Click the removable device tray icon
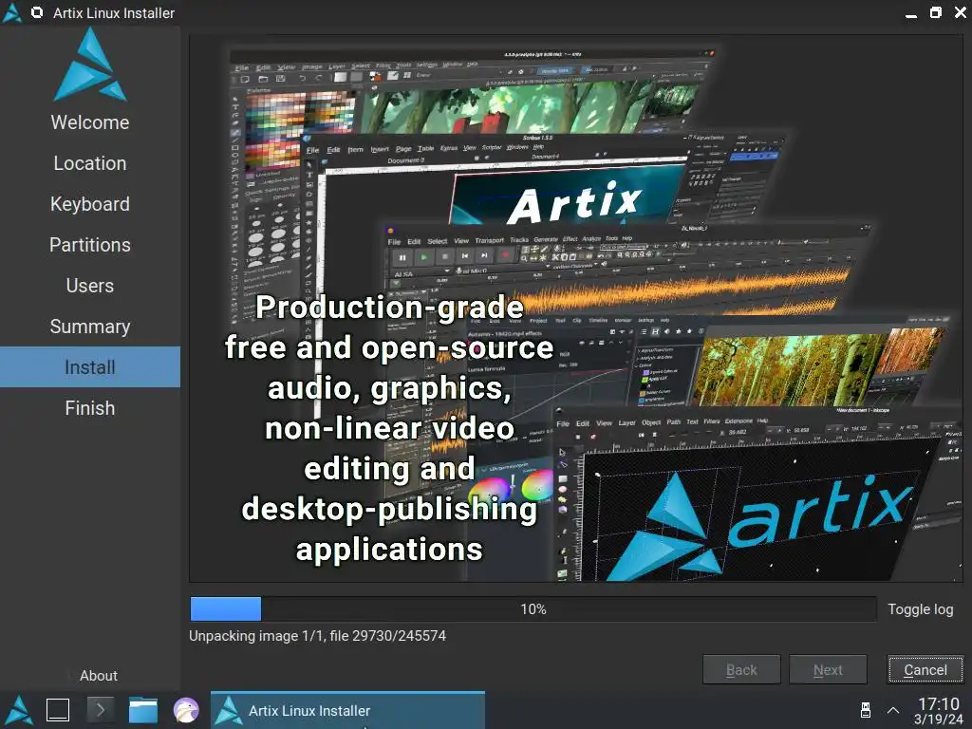972x729 pixels. point(866,710)
